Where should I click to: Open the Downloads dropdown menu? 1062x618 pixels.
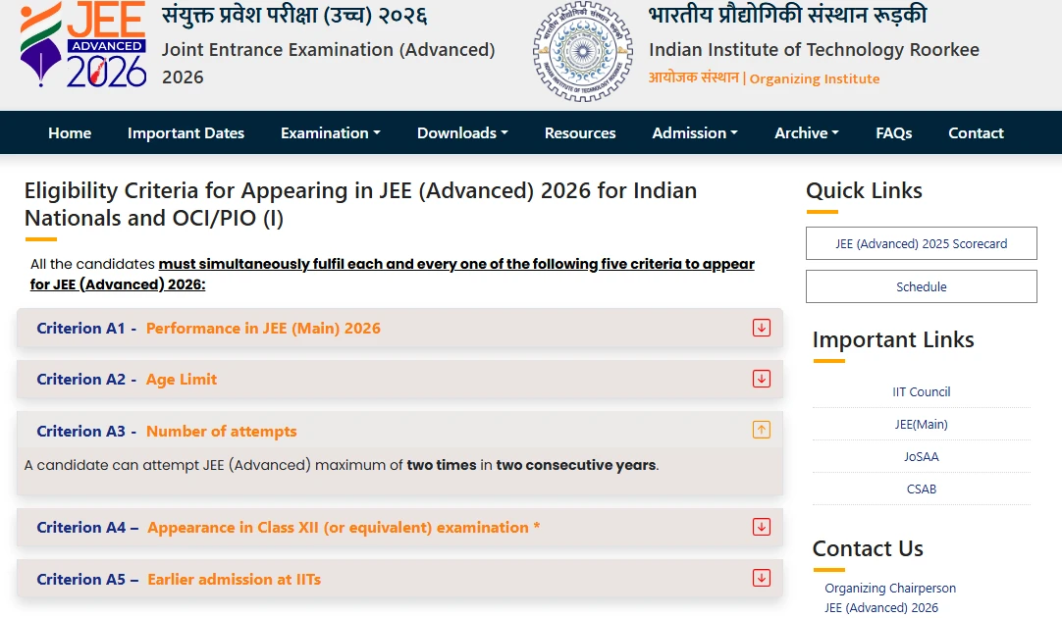461,132
